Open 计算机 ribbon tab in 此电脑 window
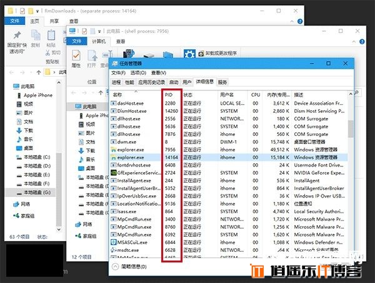375x283 pixels. 99,41
